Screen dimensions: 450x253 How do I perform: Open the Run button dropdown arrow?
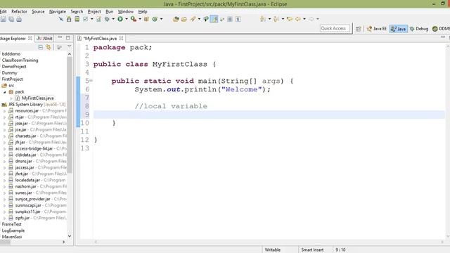point(127,19)
